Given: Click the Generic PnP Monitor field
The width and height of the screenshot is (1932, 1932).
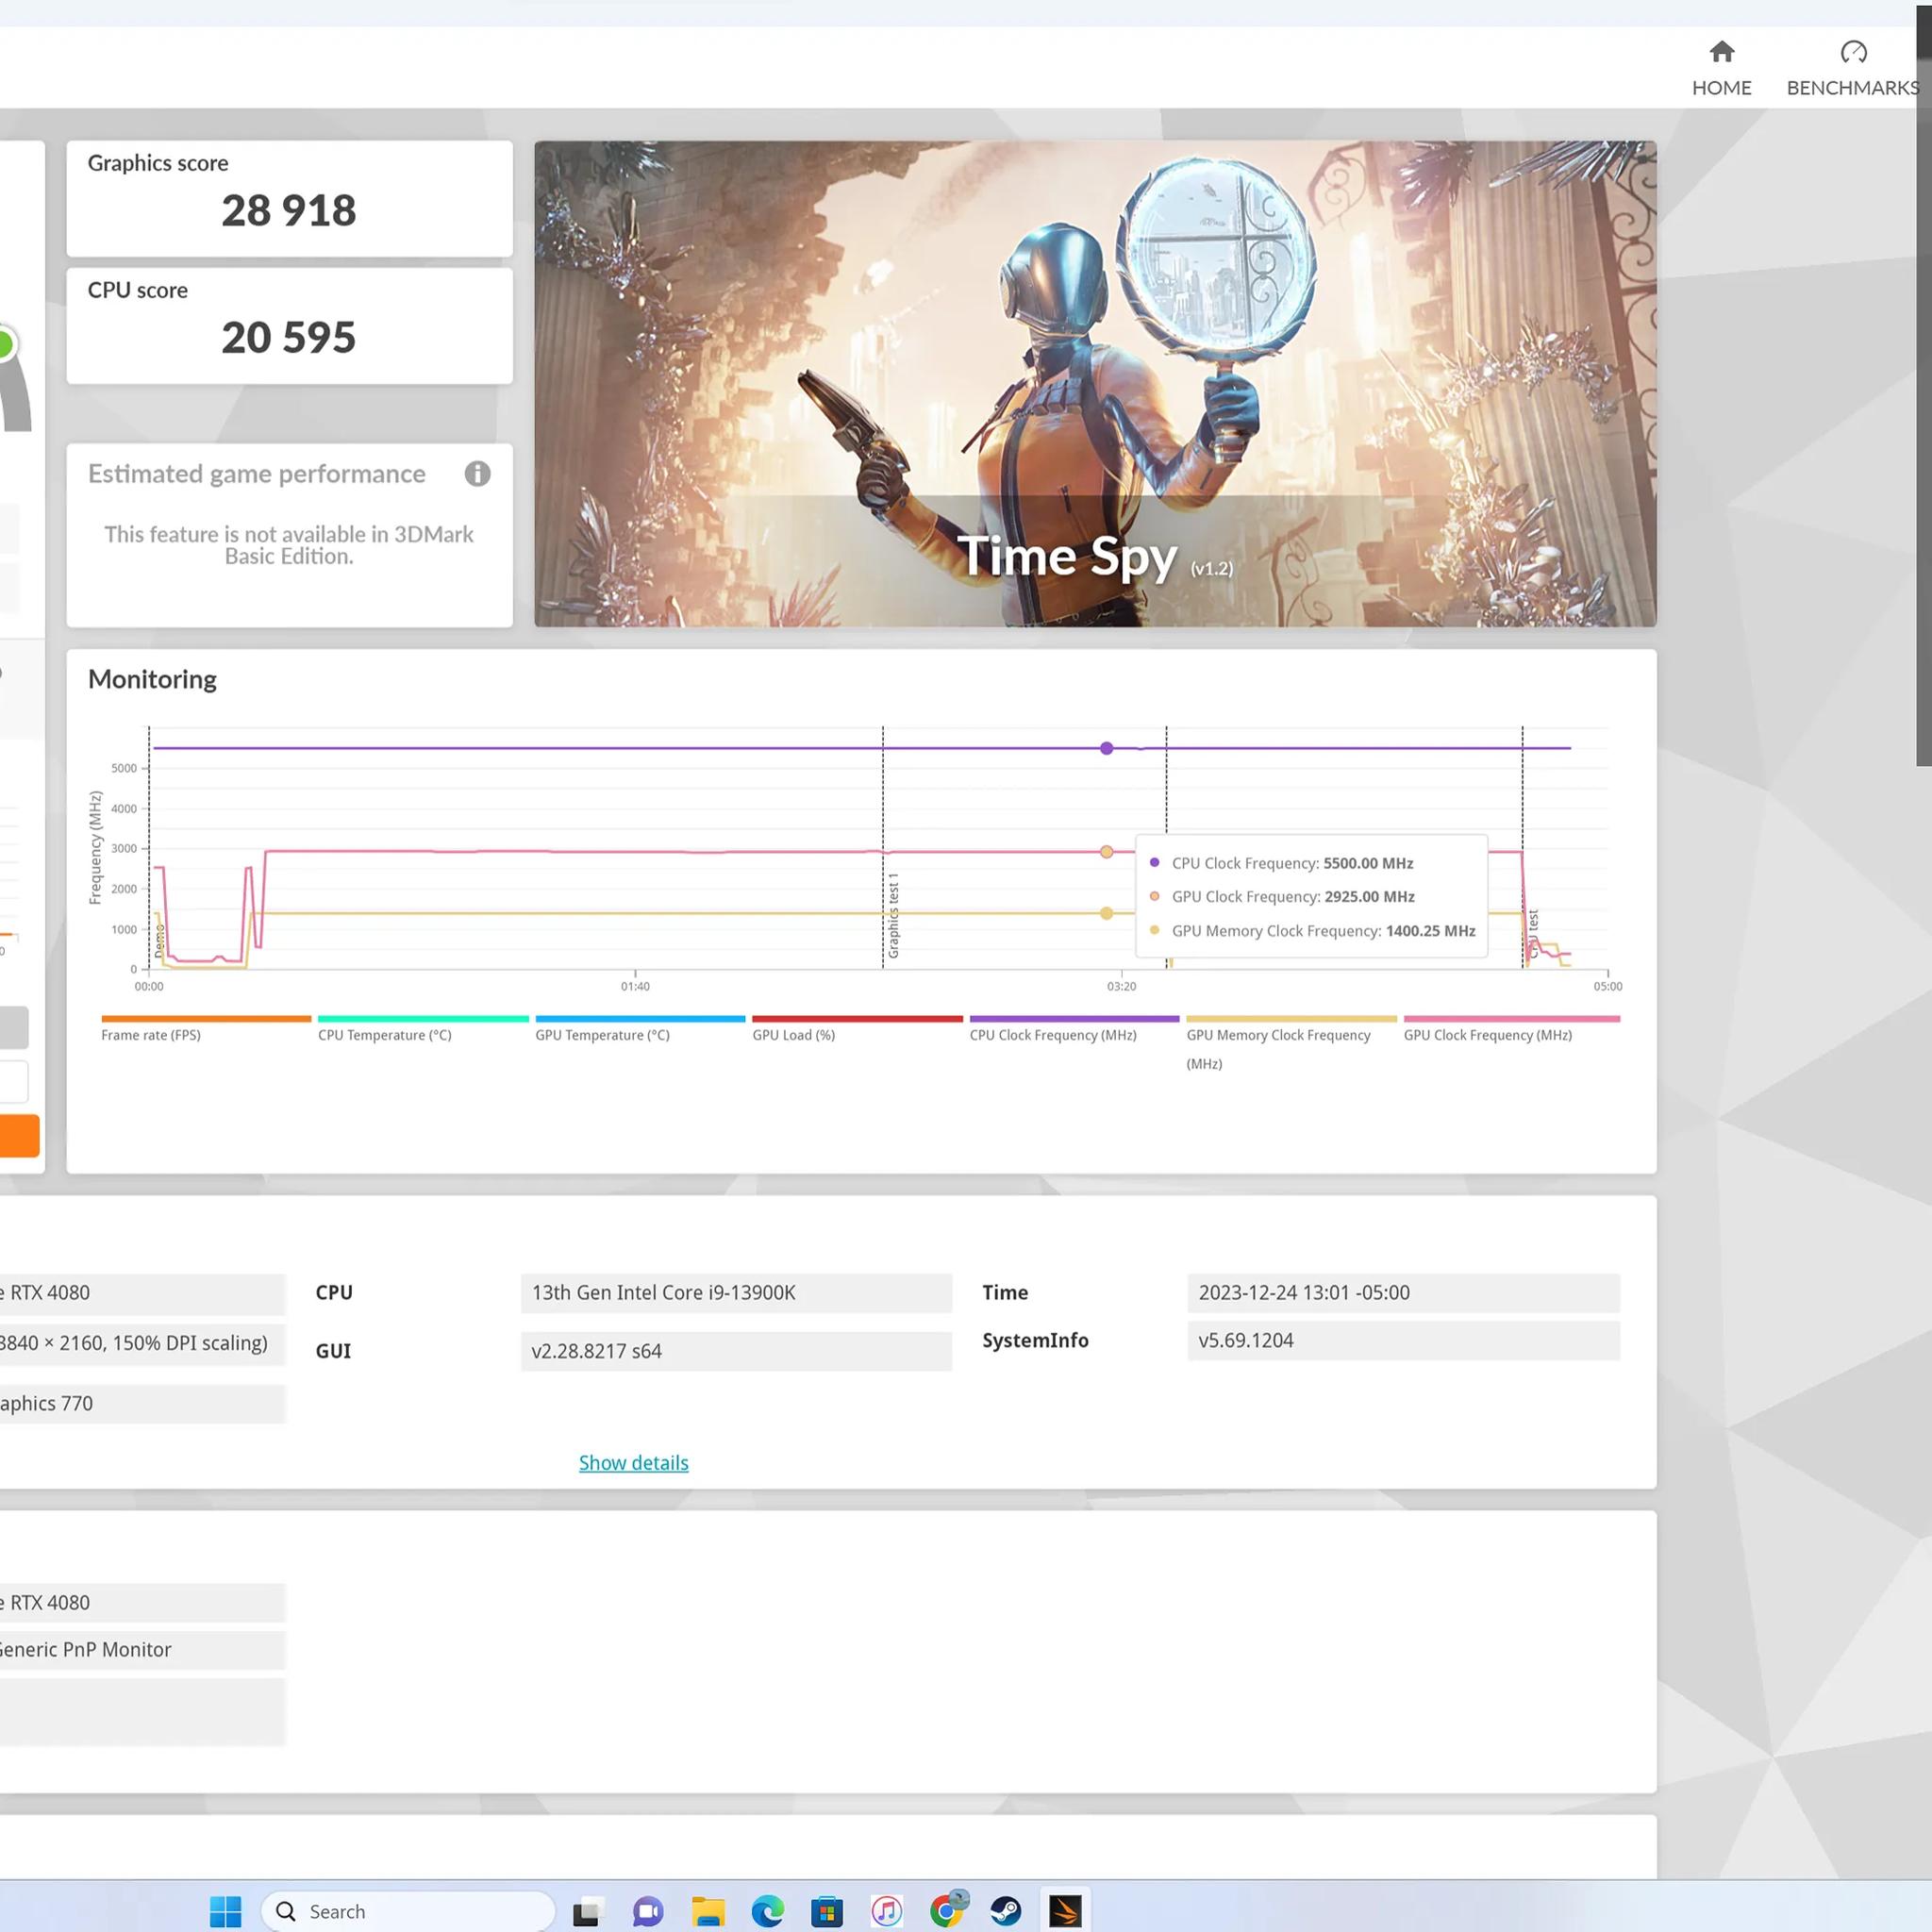Looking at the screenshot, I should click(x=142, y=1650).
